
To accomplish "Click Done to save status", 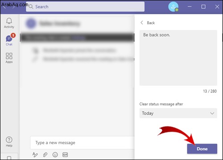I will pyautogui.click(x=202, y=149).
